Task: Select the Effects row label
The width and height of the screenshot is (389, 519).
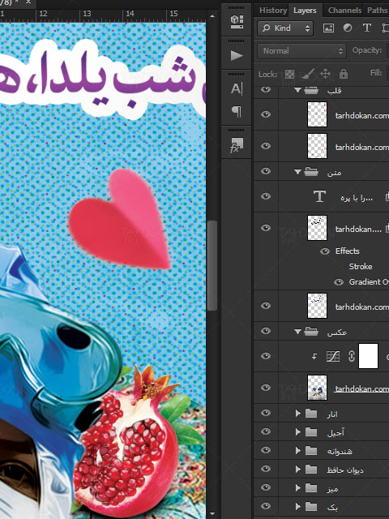Action: tap(348, 251)
